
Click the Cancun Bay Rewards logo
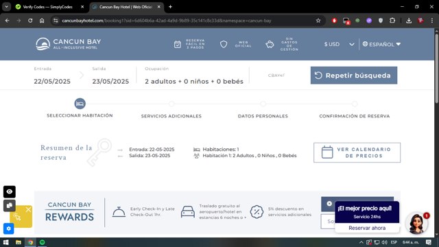tap(69, 212)
